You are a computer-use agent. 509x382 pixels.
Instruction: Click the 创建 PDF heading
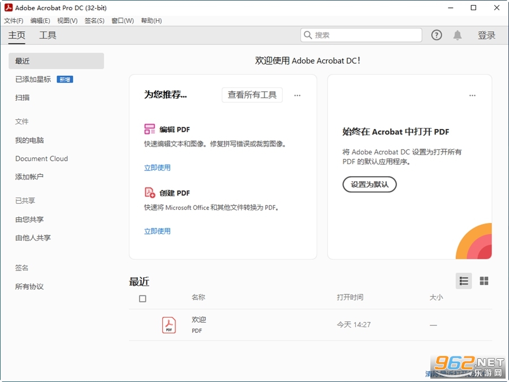[x=175, y=193]
